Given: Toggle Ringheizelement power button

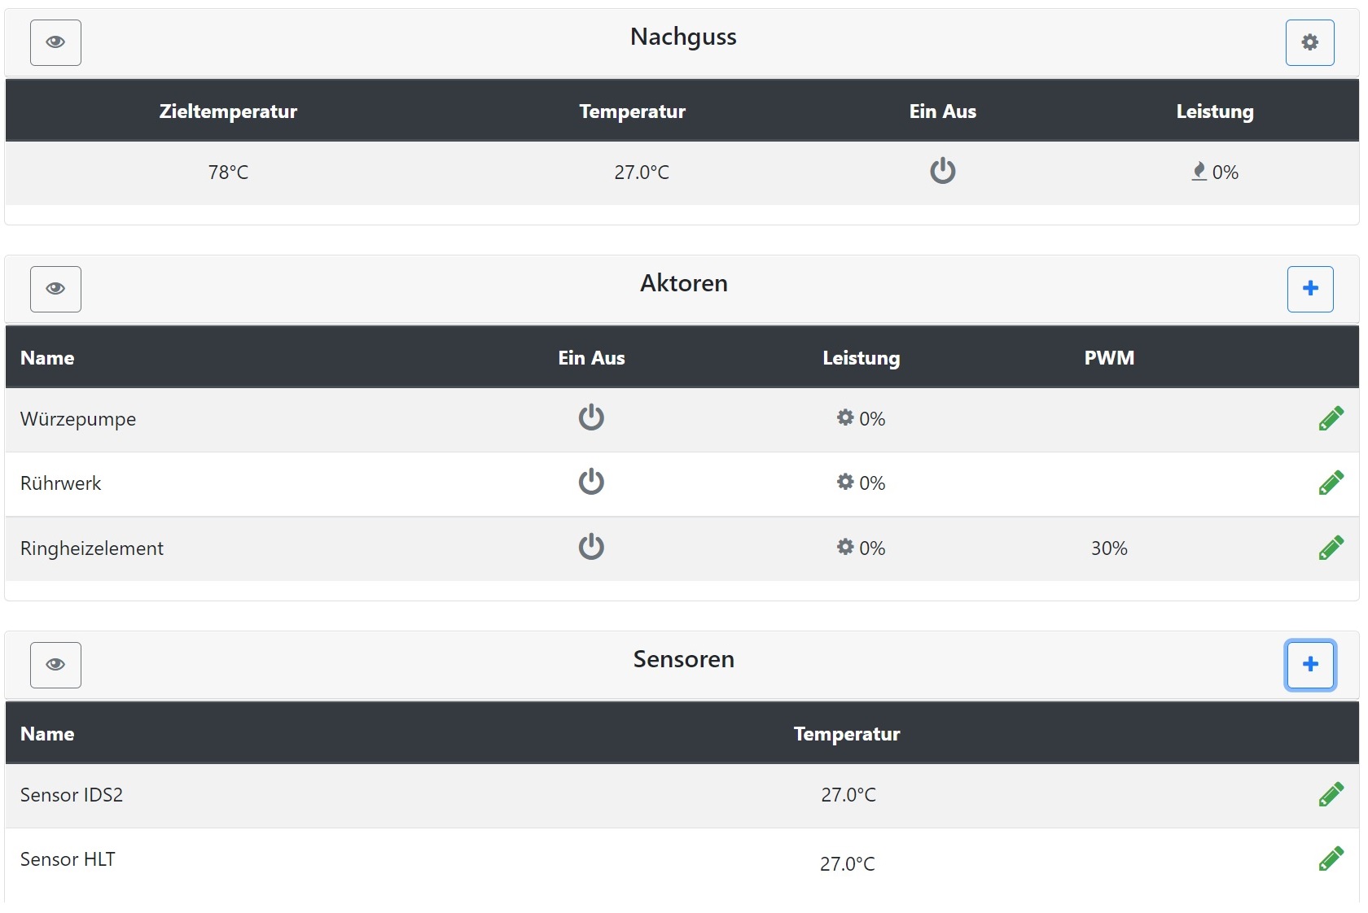Looking at the screenshot, I should 591,547.
